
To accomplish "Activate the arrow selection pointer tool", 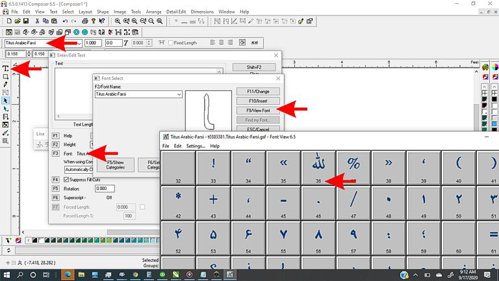I will tap(5, 101).
